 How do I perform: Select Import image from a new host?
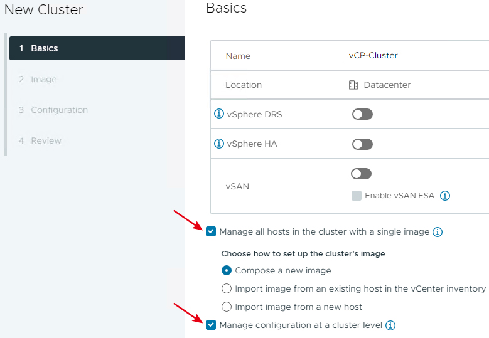(x=227, y=307)
